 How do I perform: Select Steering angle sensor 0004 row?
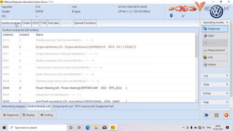tap(98, 81)
